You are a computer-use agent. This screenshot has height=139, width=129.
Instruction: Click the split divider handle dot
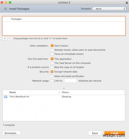tap(64, 88)
